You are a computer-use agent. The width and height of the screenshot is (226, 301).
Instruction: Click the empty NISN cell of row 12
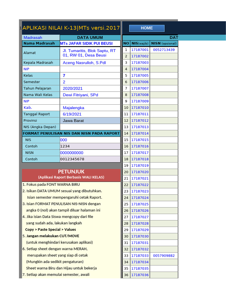(x=164, y=121)
